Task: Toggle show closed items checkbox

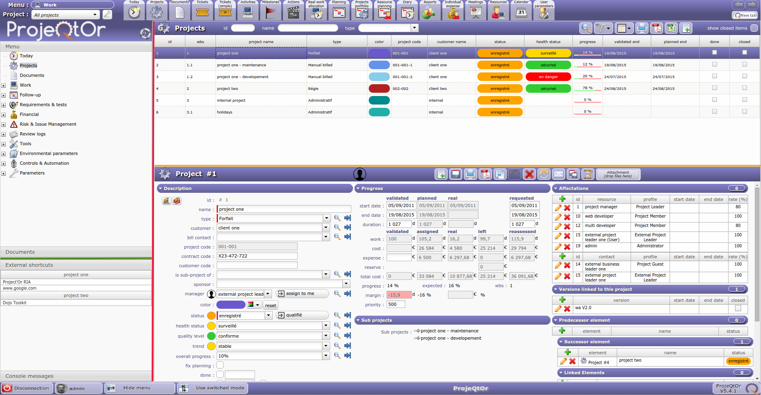Action: pos(754,28)
